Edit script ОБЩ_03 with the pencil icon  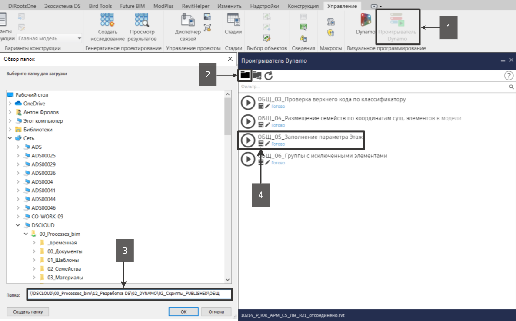[267, 106]
